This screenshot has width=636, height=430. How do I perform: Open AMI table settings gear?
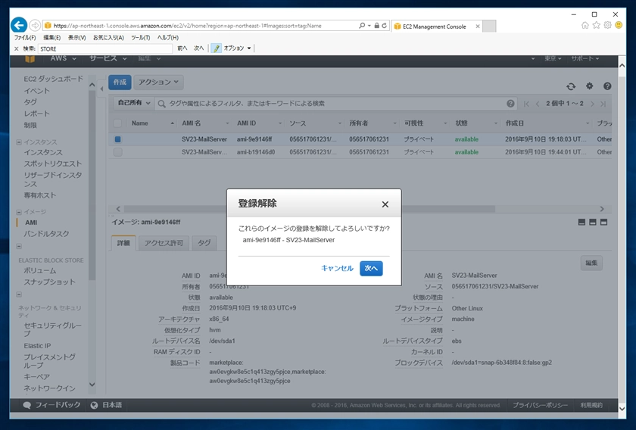click(589, 86)
